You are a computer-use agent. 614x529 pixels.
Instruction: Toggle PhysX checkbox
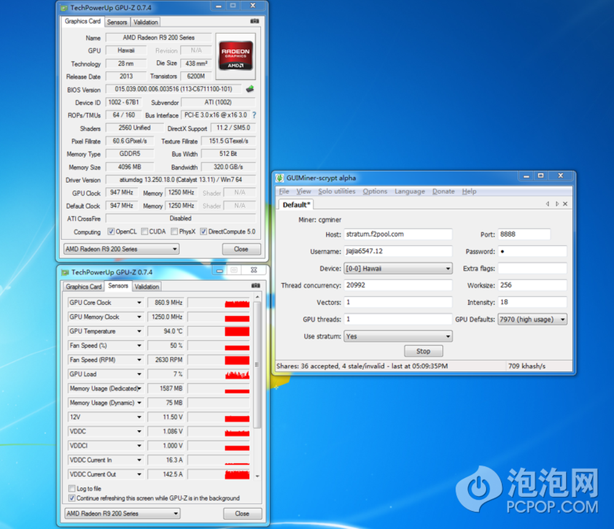174,231
